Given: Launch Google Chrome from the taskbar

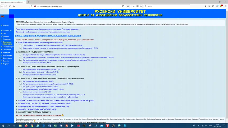Looking at the screenshot, I should click(x=32, y=126).
